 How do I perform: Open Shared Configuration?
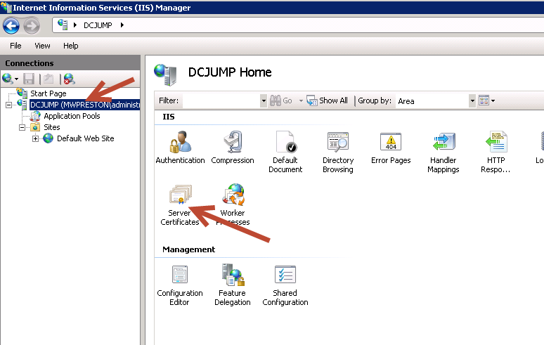[285, 285]
